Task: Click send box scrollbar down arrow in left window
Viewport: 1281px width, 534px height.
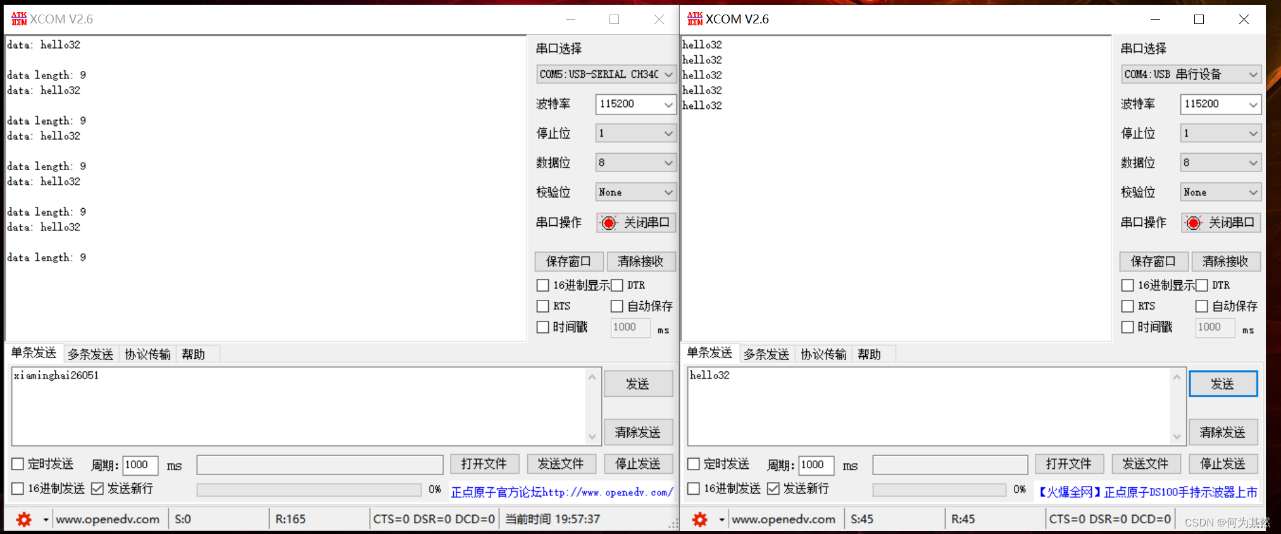Action: 592,437
